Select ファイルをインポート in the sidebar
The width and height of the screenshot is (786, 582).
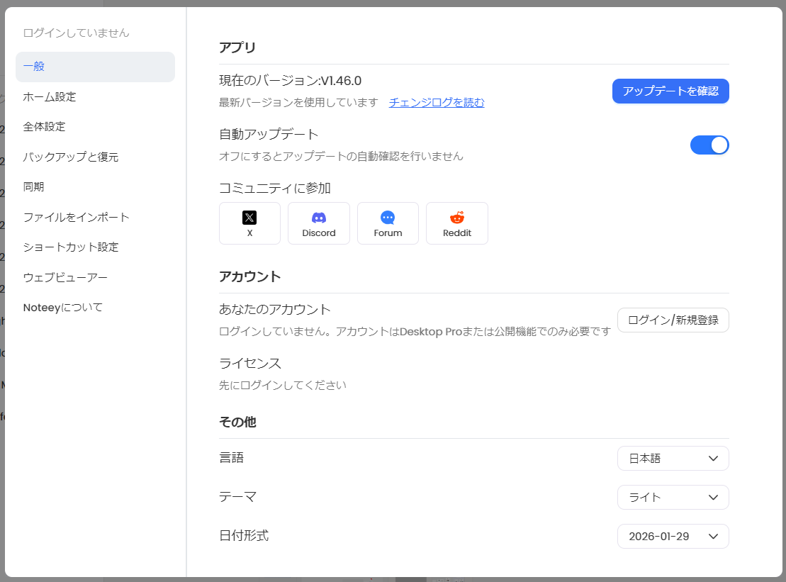(x=95, y=217)
